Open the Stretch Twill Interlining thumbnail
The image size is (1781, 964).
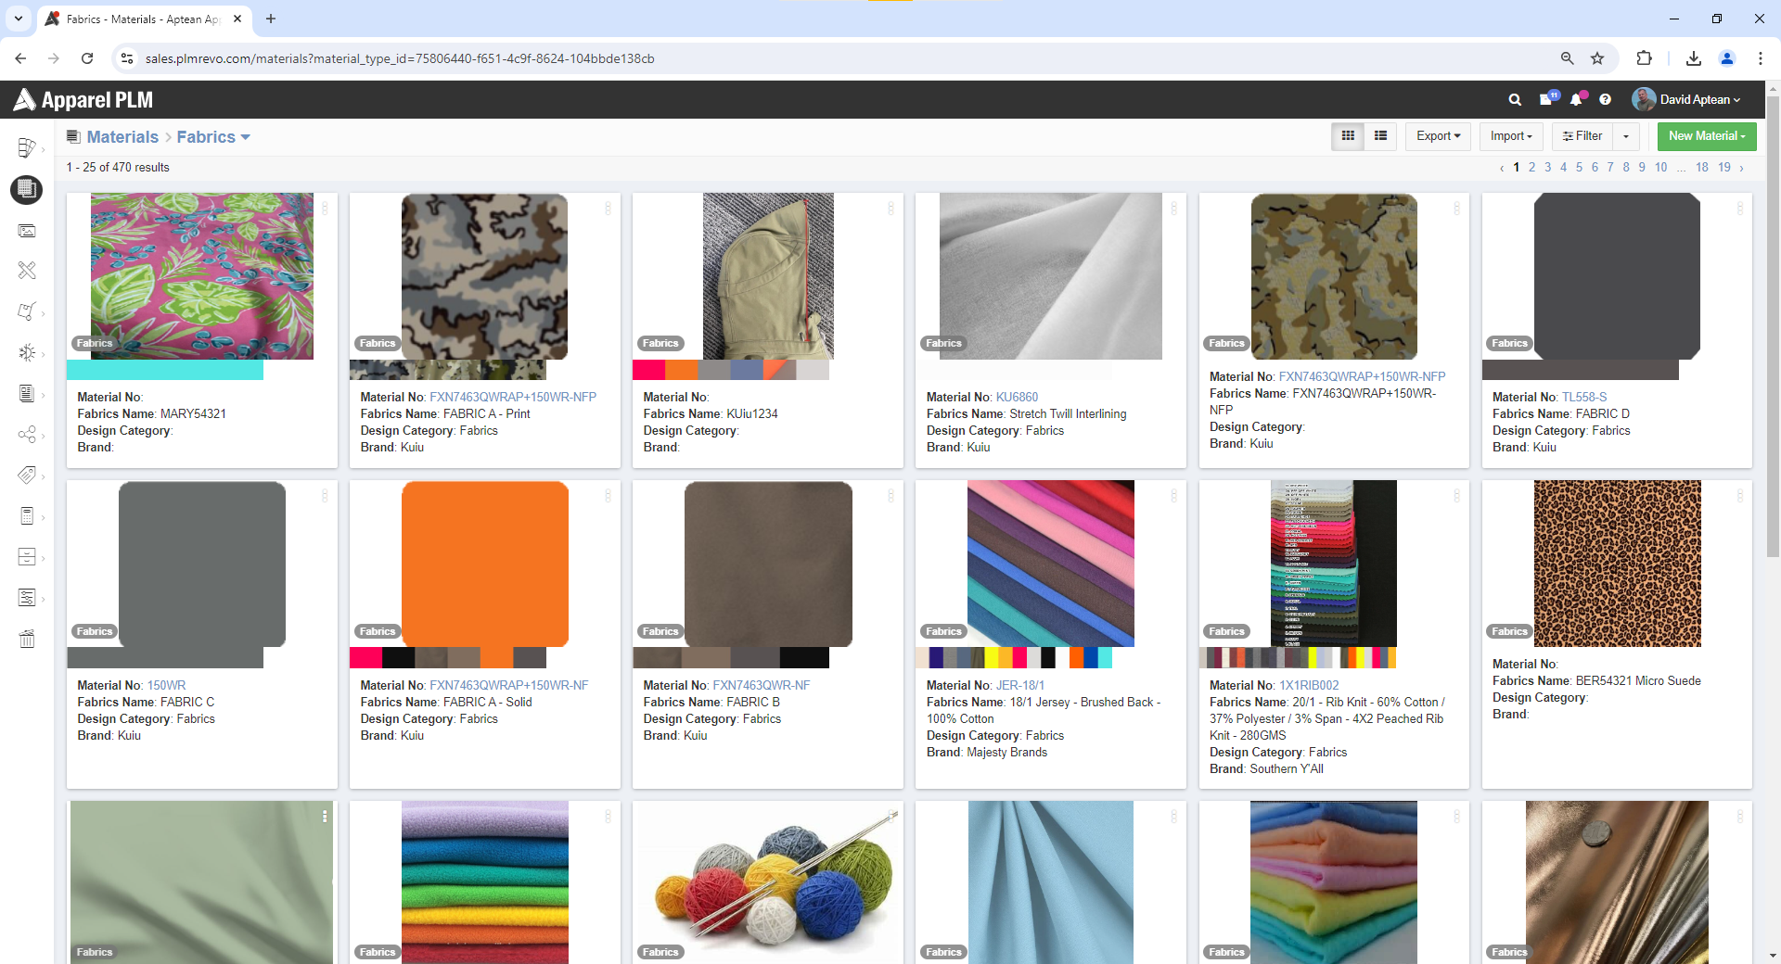pyautogui.click(x=1051, y=276)
